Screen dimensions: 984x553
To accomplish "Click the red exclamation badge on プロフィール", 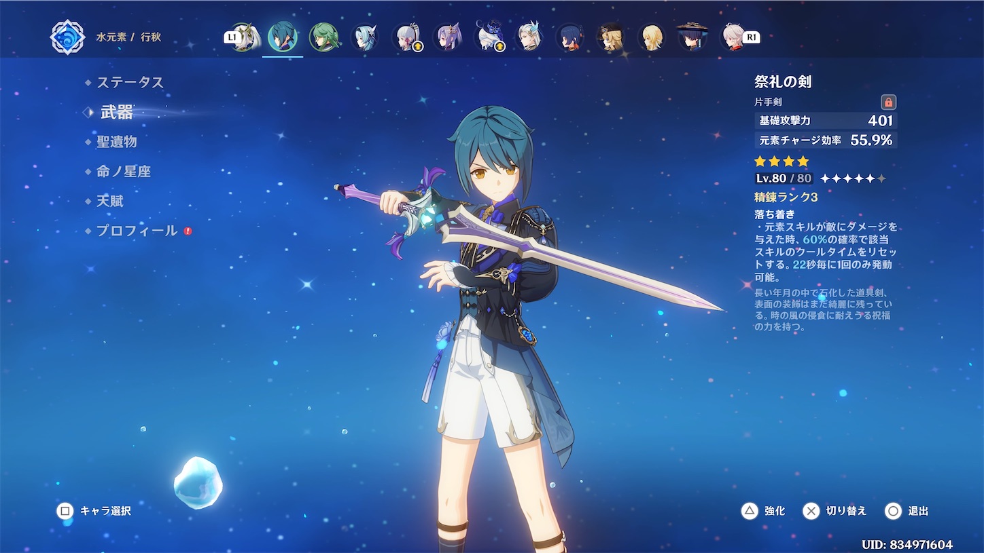I will tap(188, 231).
